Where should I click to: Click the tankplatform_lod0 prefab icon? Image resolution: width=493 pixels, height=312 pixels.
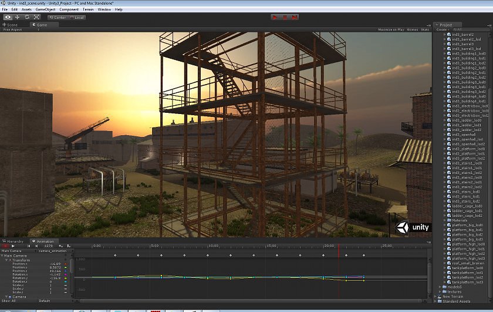coord(449,268)
